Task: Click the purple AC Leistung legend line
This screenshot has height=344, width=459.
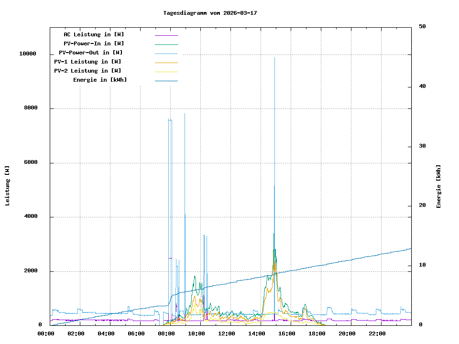Action: click(166, 35)
